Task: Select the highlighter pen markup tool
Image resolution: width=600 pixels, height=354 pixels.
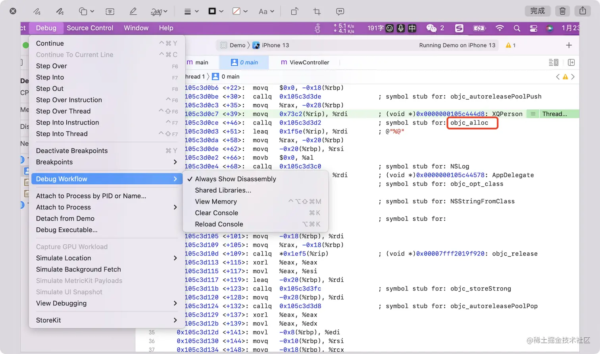Action: click(x=133, y=11)
